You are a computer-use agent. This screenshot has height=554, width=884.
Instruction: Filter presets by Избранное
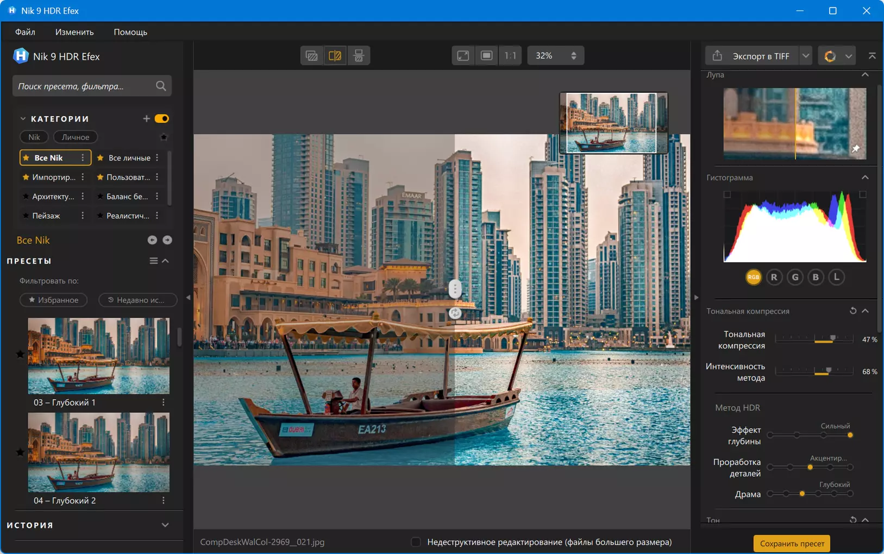coord(53,300)
